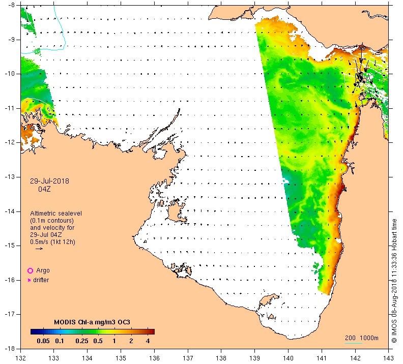
Task: Click the 'drifter' legend label
Action: tap(41, 280)
